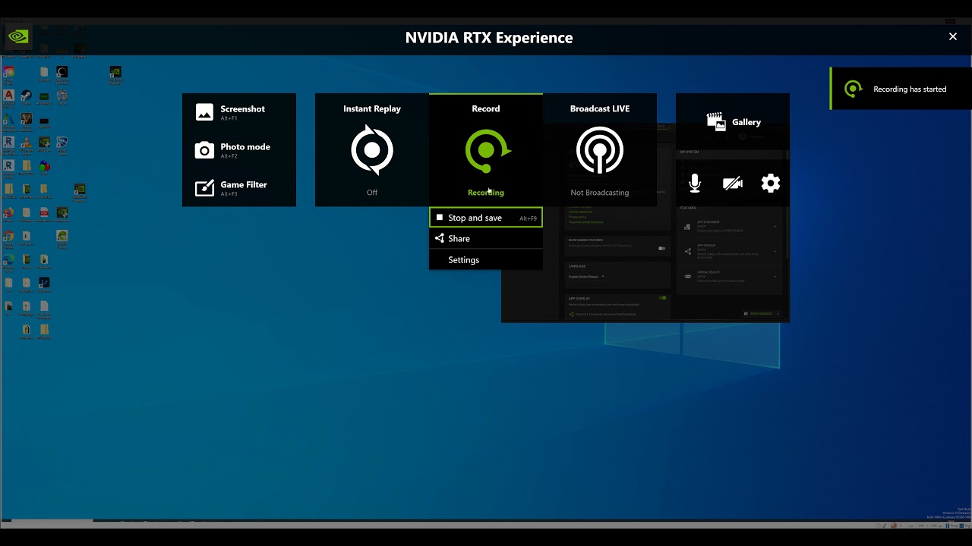Screen dimensions: 972x546
Task: Toggle the microphone icon
Action: click(695, 183)
